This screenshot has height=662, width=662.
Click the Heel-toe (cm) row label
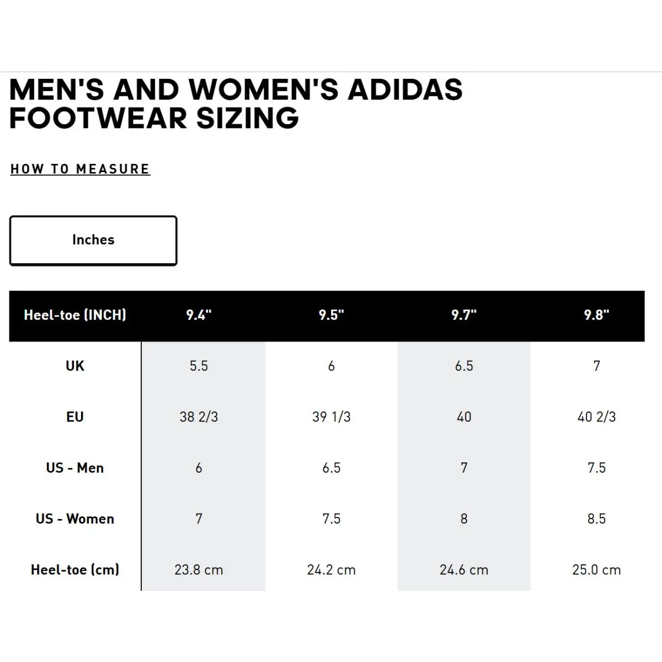[x=75, y=569]
